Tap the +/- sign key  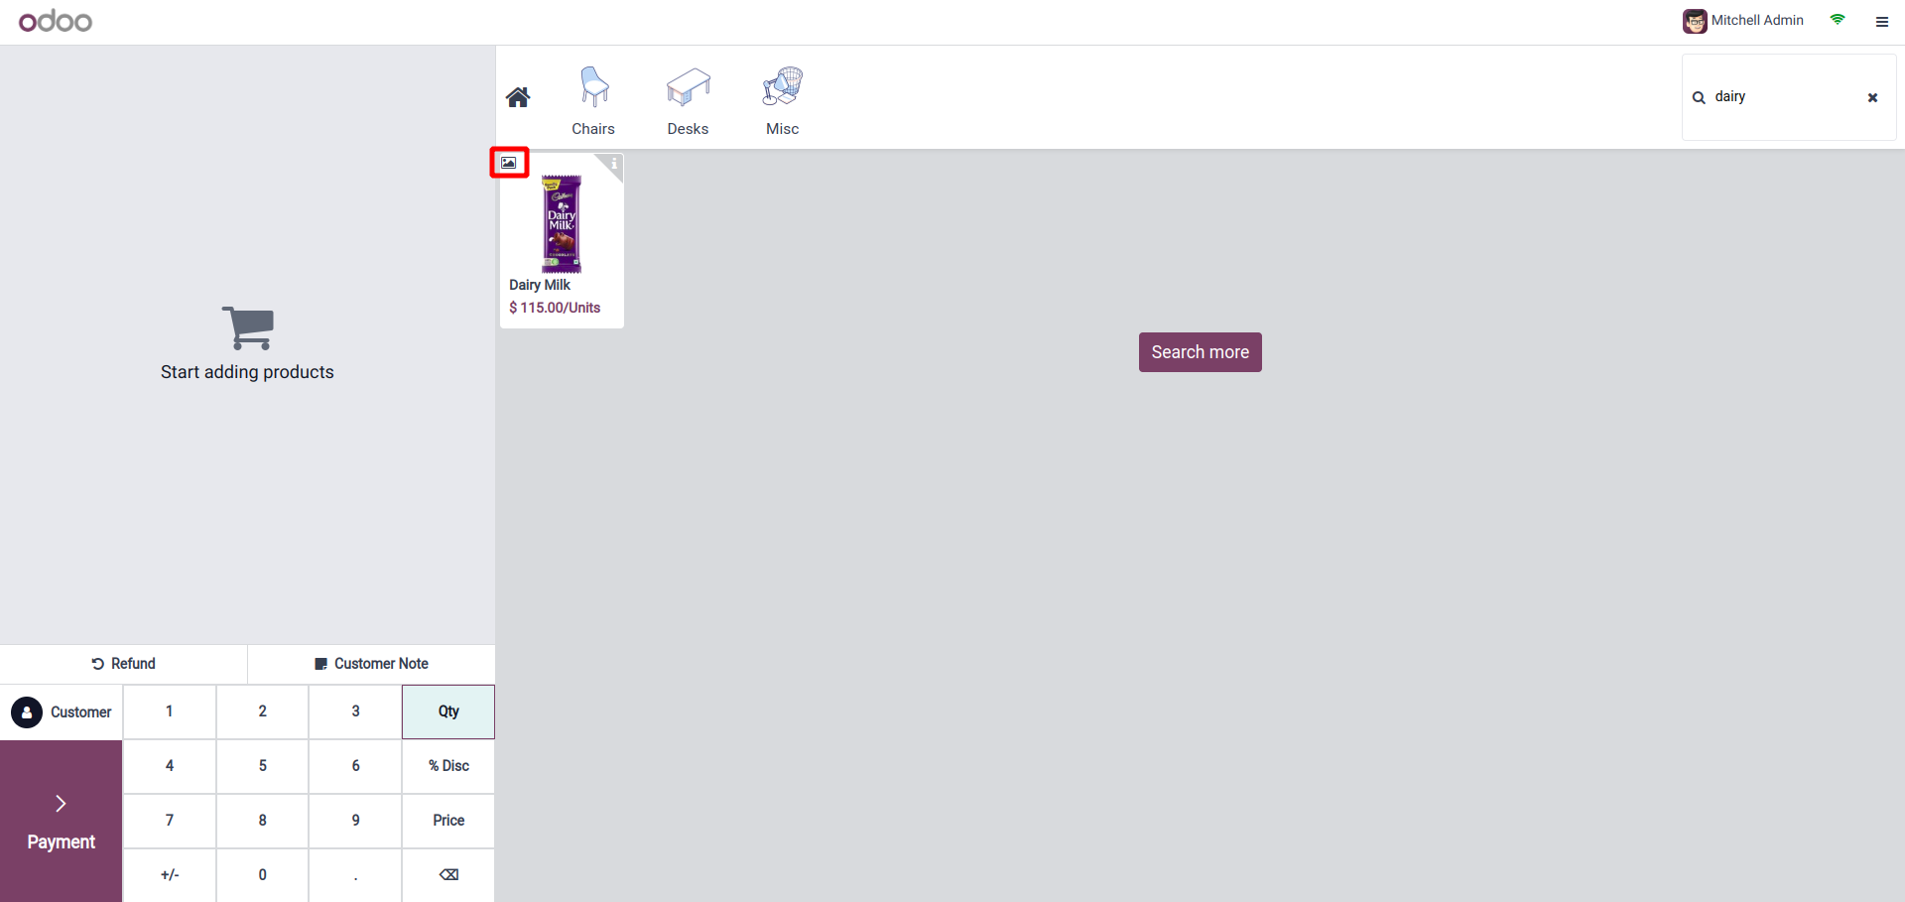point(170,875)
